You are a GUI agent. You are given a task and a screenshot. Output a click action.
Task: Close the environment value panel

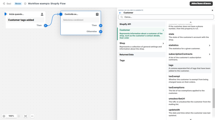213,10
